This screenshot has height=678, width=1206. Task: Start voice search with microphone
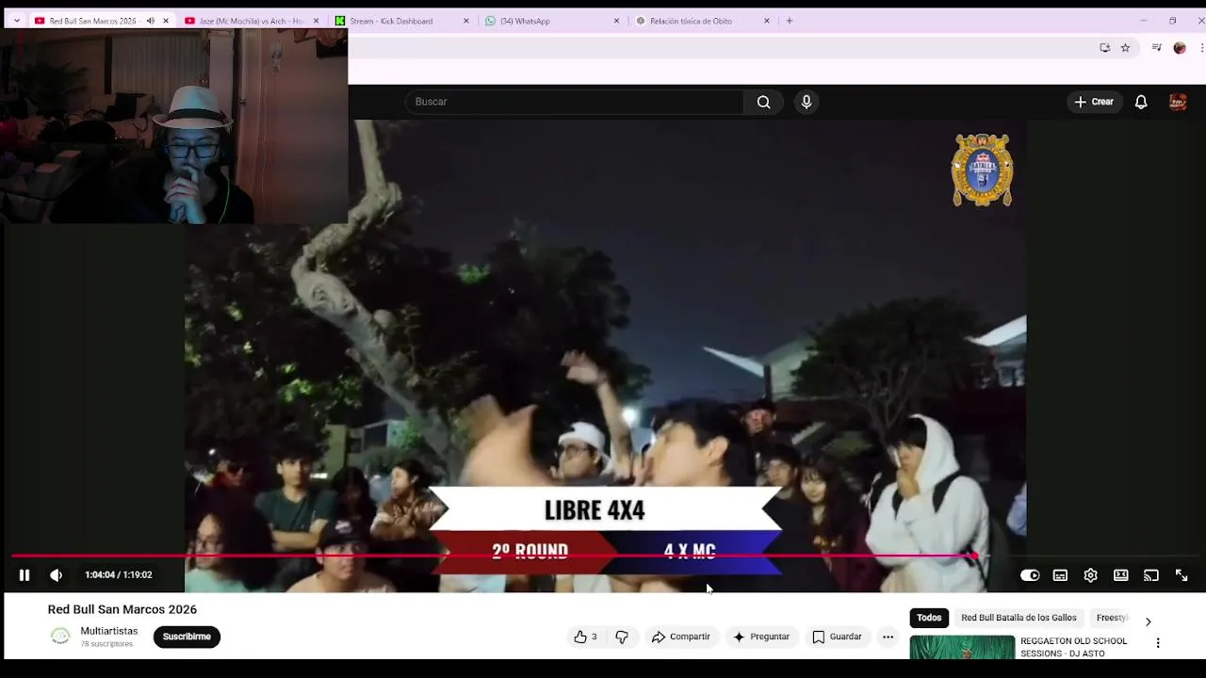click(x=807, y=102)
